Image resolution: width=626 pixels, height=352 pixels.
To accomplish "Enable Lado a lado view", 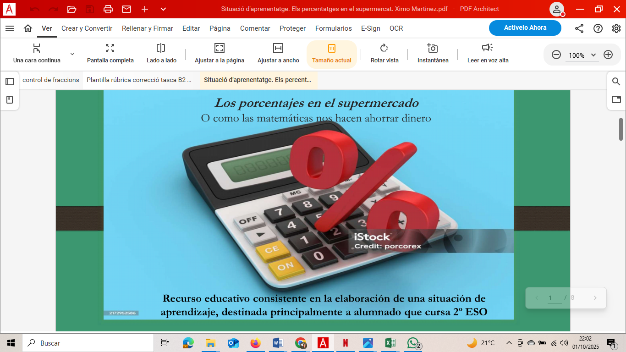I will [161, 53].
